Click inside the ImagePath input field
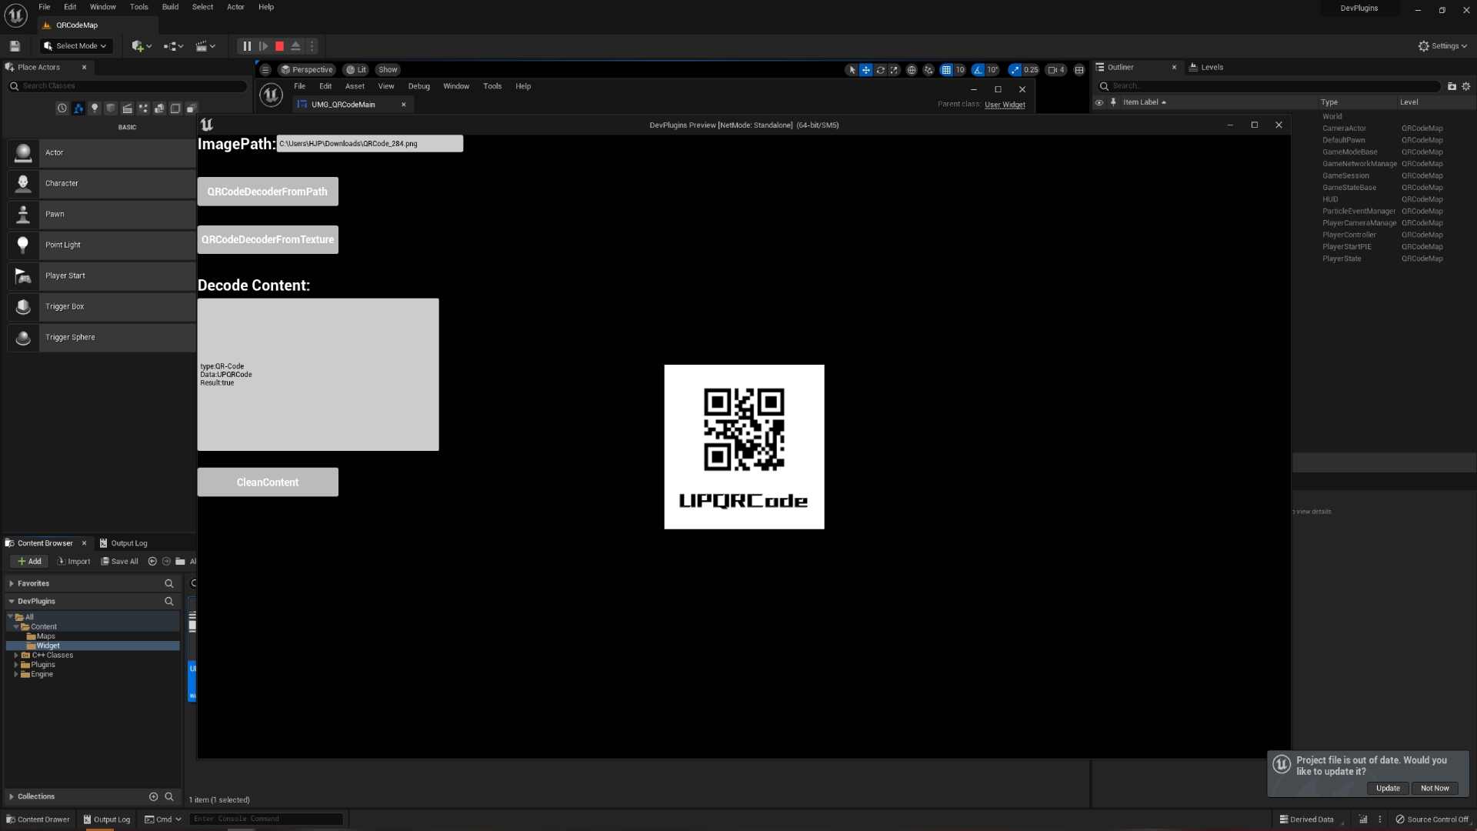Screen dimensions: 1477x831 click(370, 143)
